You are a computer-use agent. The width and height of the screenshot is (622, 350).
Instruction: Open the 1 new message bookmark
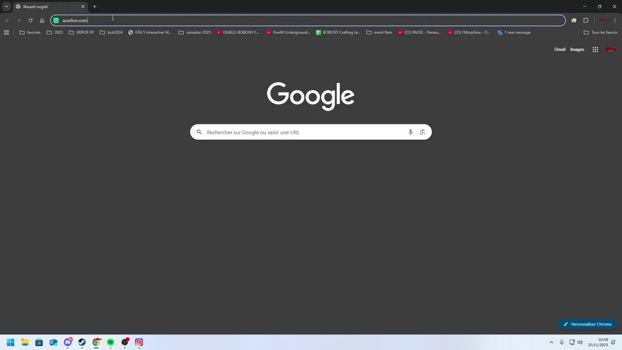pyautogui.click(x=514, y=33)
